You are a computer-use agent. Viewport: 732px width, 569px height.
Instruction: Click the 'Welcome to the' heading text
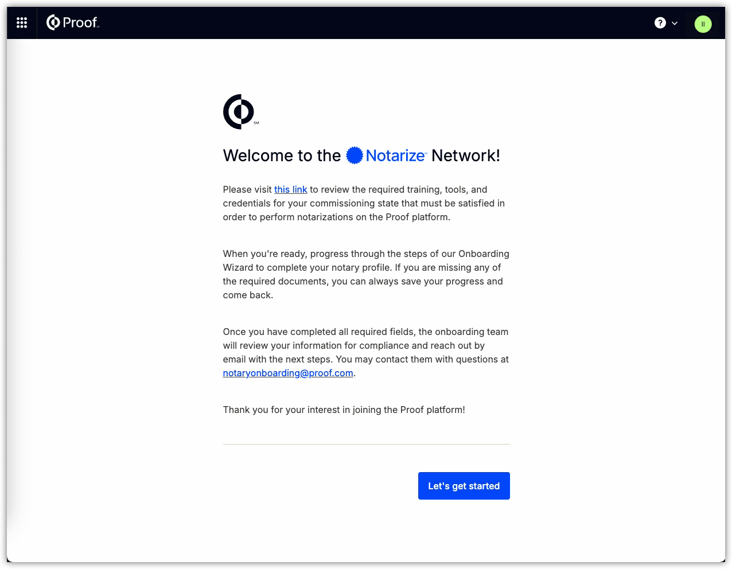[x=282, y=155]
